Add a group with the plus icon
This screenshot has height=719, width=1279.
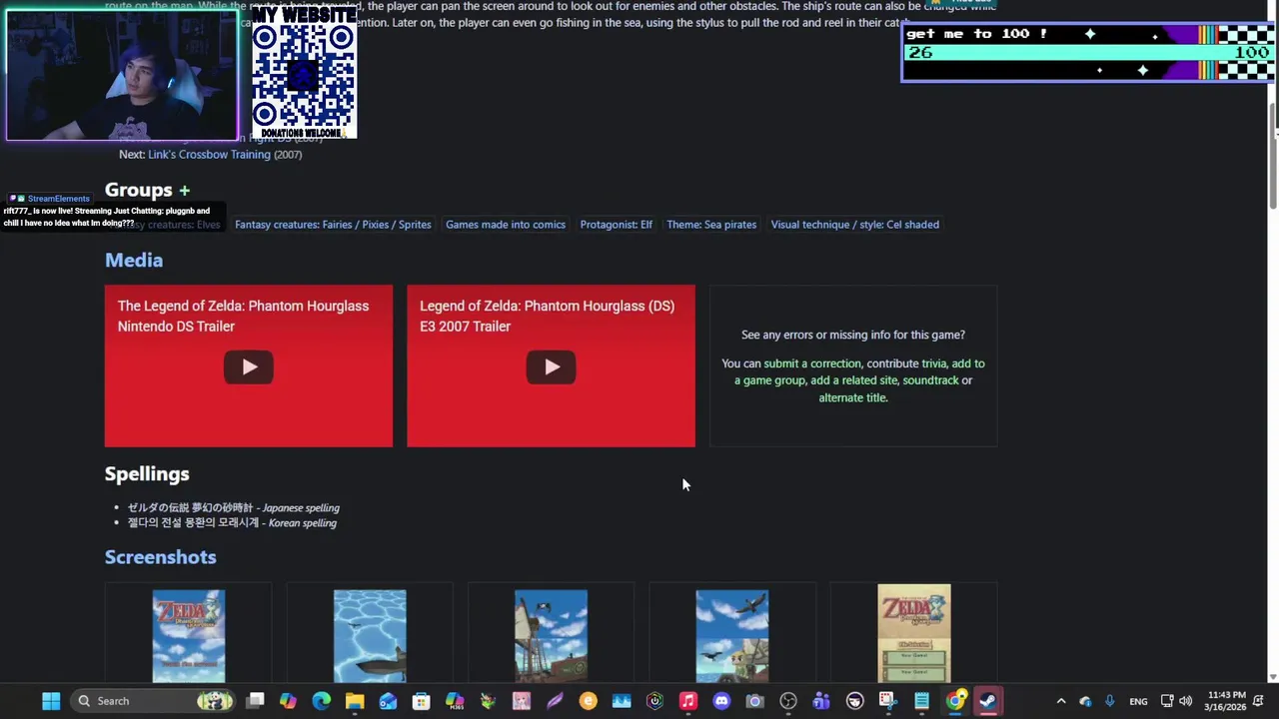click(184, 190)
